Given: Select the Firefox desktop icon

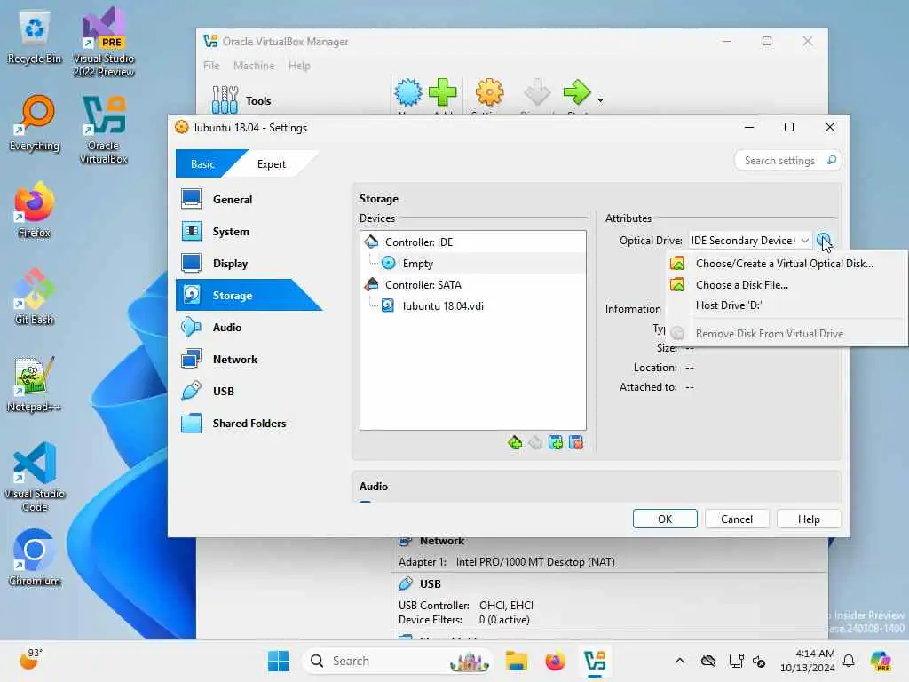Looking at the screenshot, I should click(x=35, y=210).
